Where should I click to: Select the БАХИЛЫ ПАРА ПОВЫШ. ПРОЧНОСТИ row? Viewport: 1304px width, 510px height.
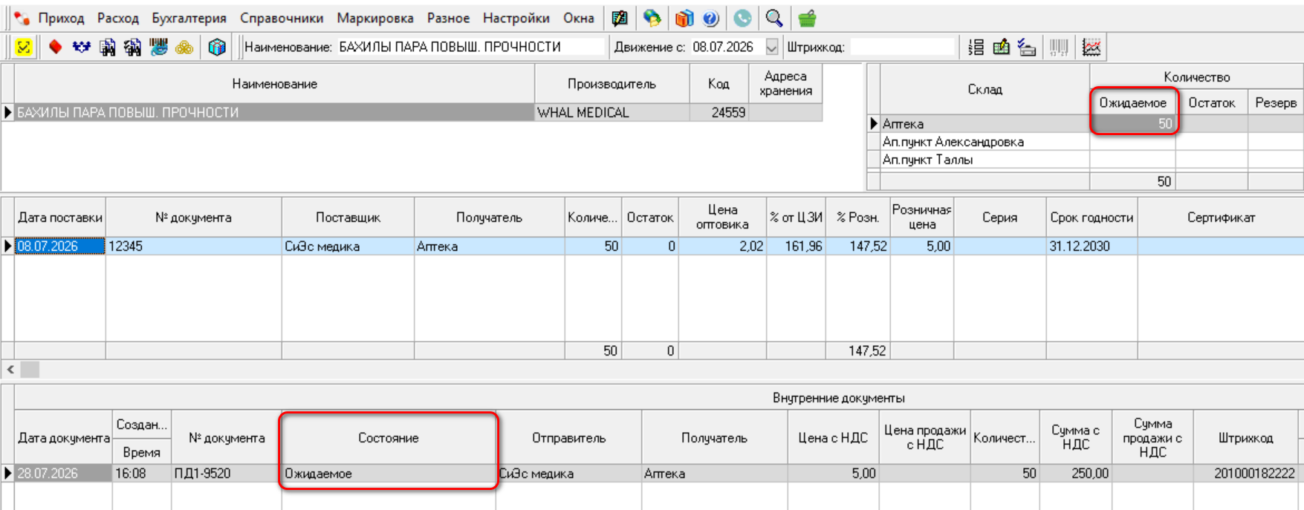click(x=274, y=112)
